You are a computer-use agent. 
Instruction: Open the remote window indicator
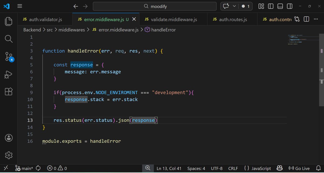tap(6, 168)
